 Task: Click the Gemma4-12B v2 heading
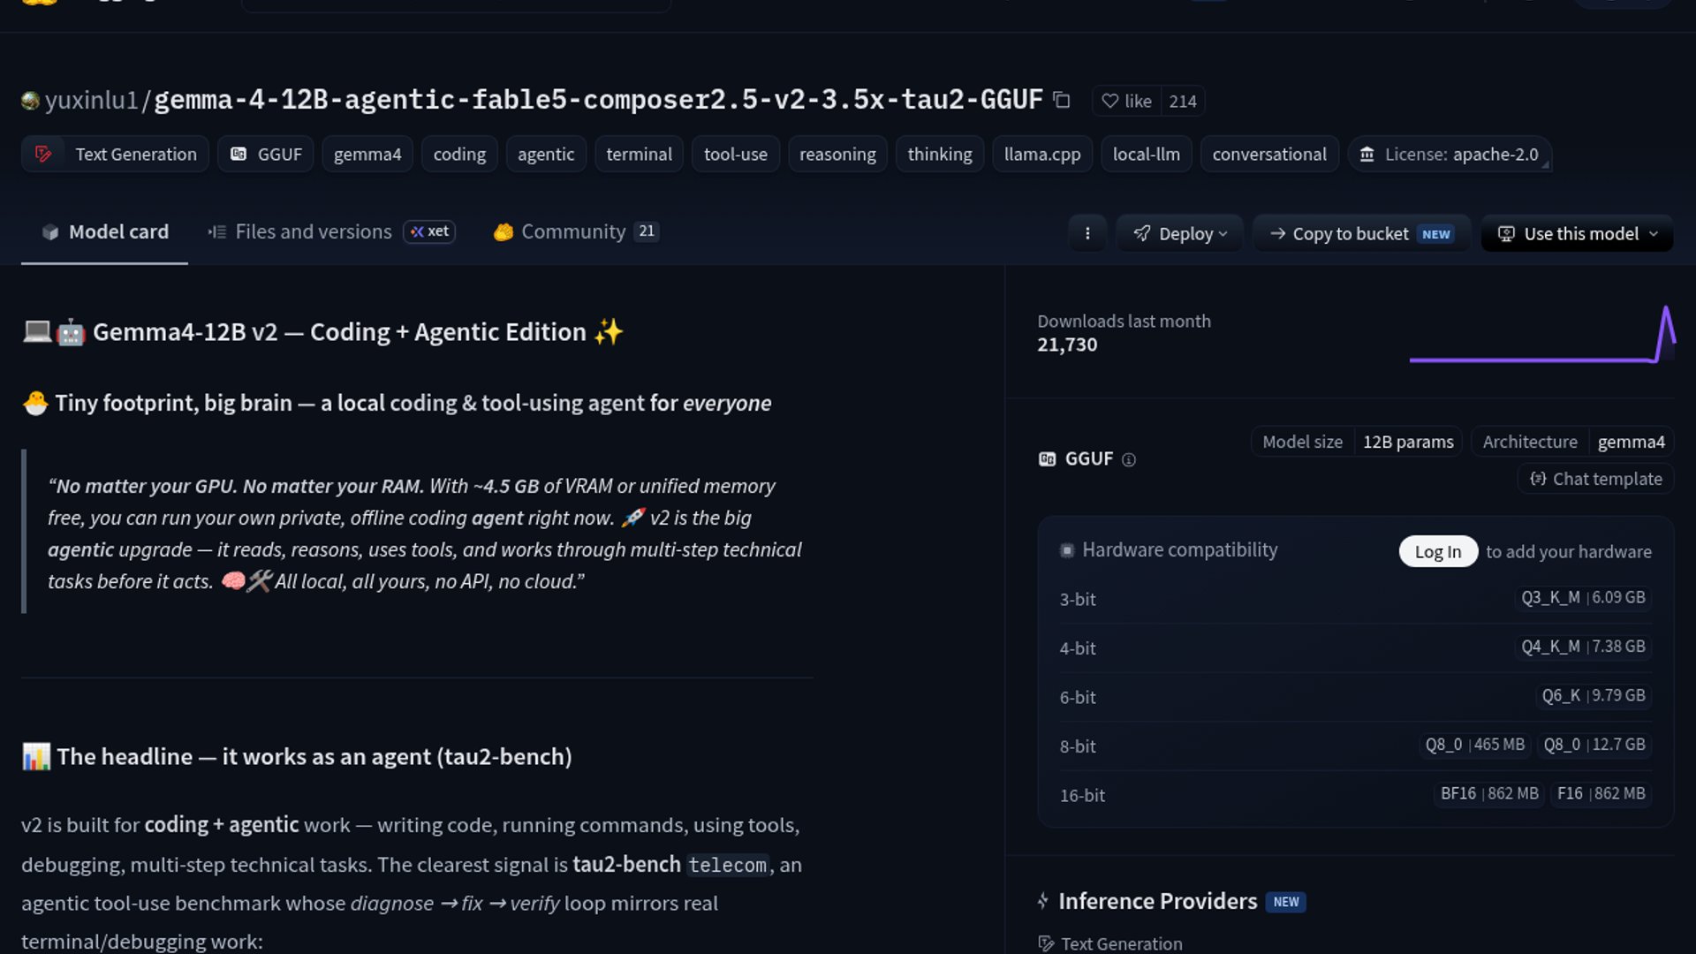[322, 332]
